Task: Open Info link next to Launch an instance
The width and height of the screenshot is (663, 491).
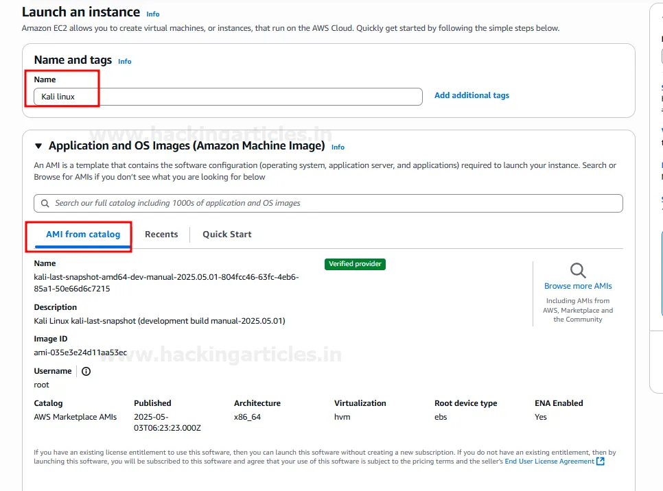Action: point(153,14)
